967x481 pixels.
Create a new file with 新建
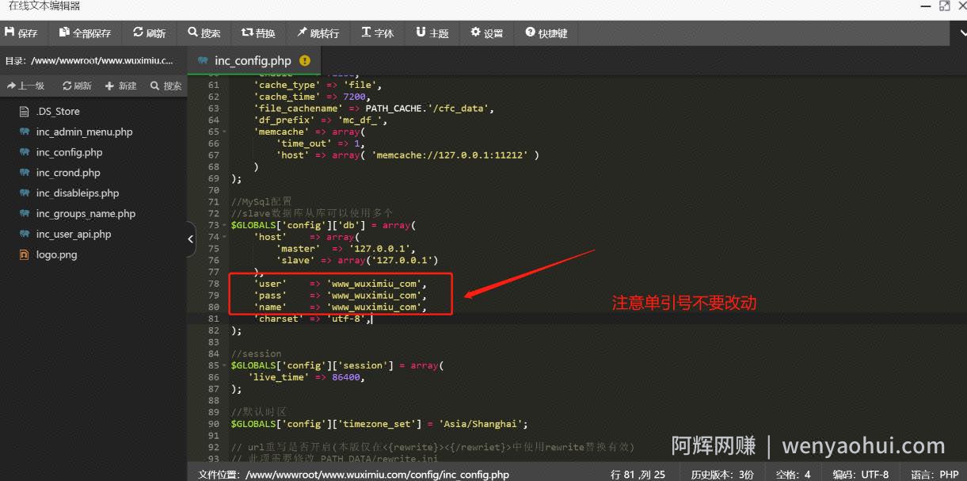point(121,86)
